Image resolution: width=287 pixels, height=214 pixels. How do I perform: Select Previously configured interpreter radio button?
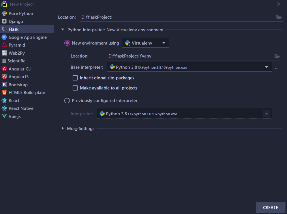pyautogui.click(x=67, y=101)
